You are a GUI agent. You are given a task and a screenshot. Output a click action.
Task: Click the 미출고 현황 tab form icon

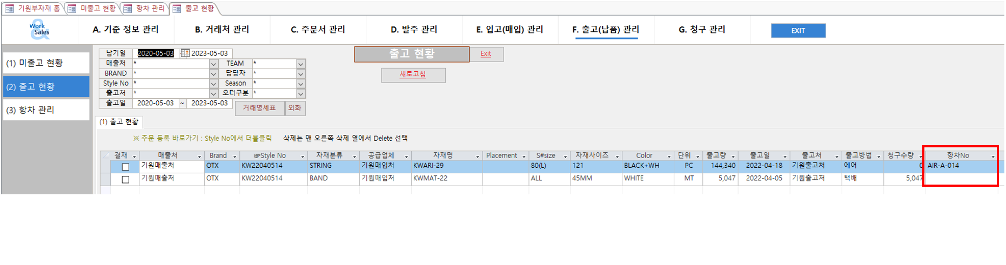click(x=72, y=9)
